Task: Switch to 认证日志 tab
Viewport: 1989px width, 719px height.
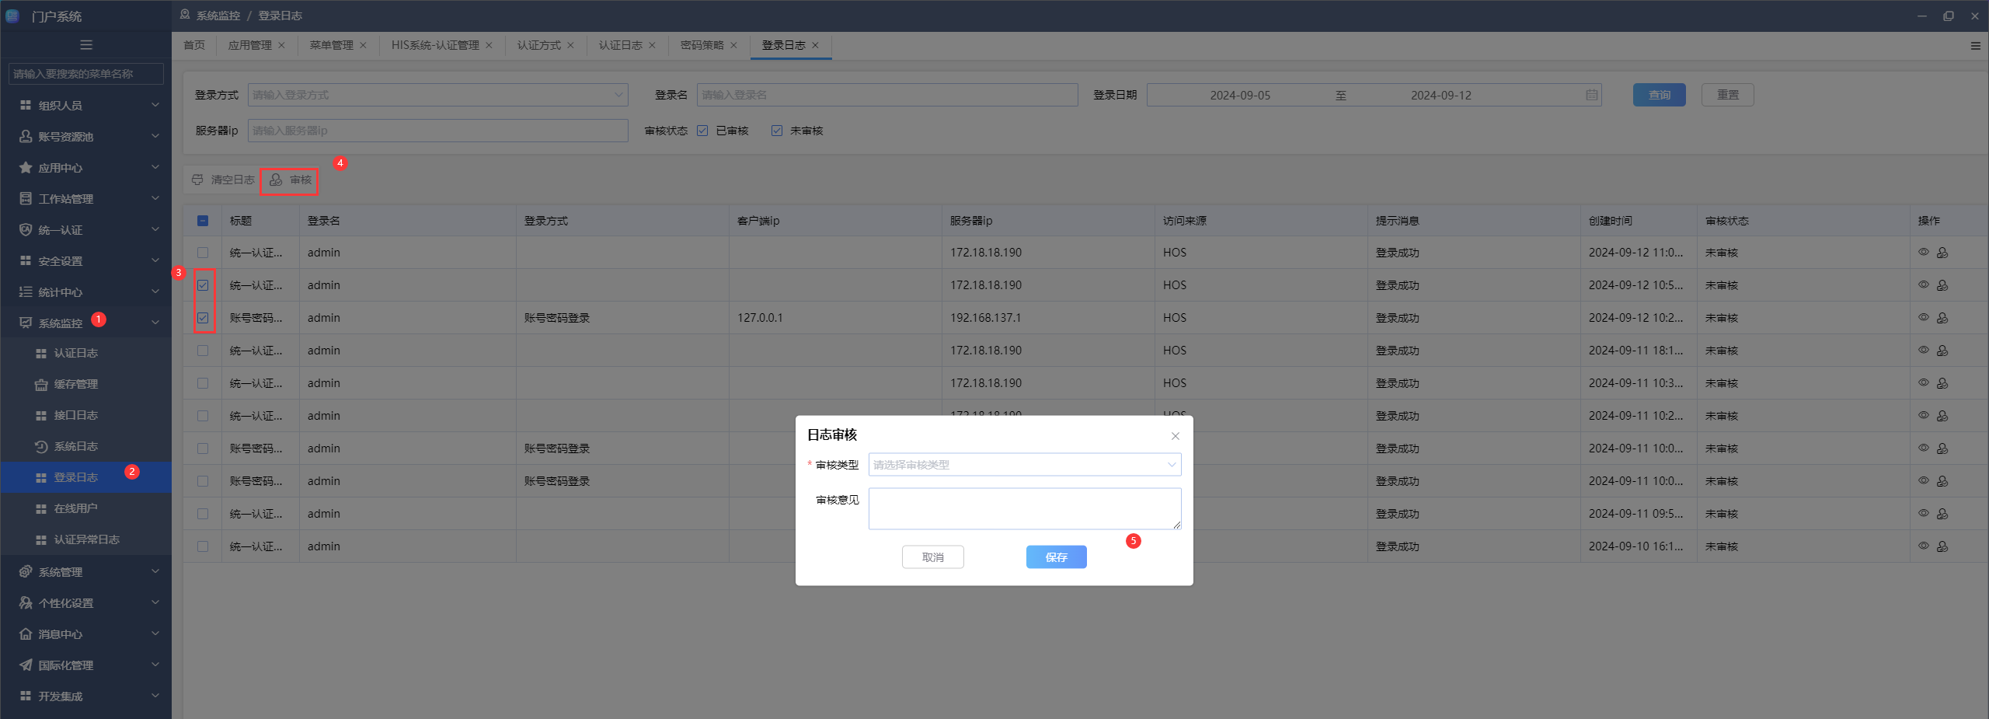Action: (620, 45)
